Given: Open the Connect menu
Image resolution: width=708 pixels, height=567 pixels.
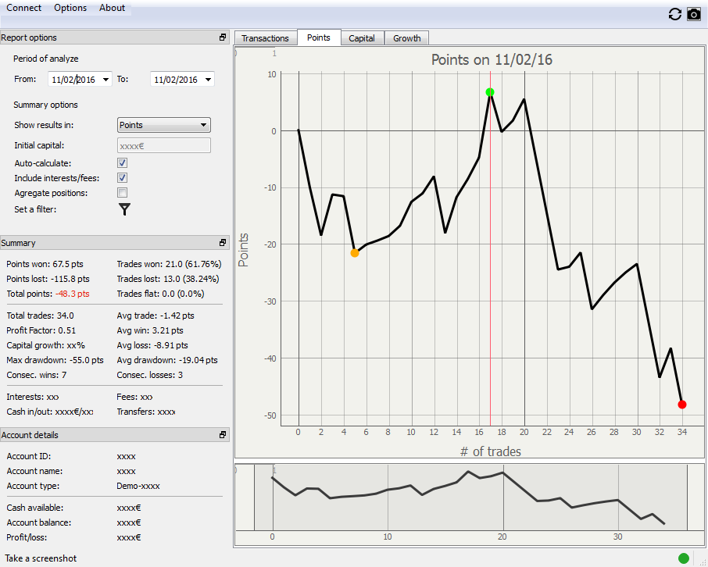Looking at the screenshot, I should [23, 8].
